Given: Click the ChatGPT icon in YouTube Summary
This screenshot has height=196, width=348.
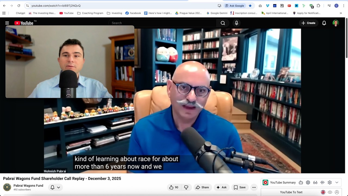Looking at the screenshot, I should point(308,182).
